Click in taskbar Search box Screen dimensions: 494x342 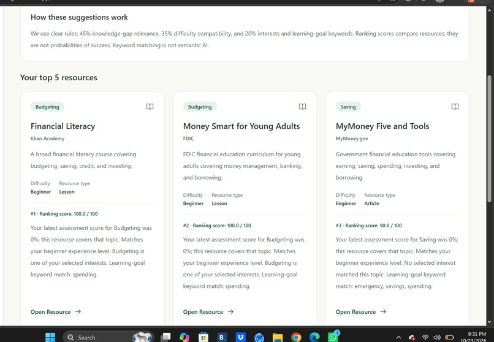click(108, 337)
